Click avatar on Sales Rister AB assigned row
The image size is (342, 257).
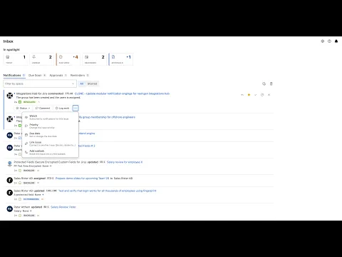(10, 180)
